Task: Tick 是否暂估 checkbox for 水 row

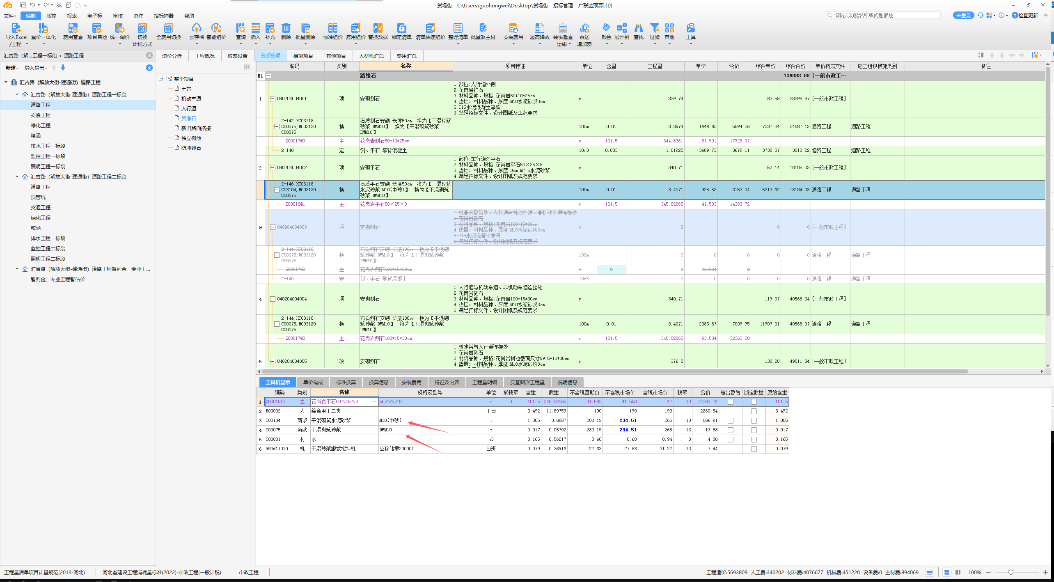Action: point(730,440)
